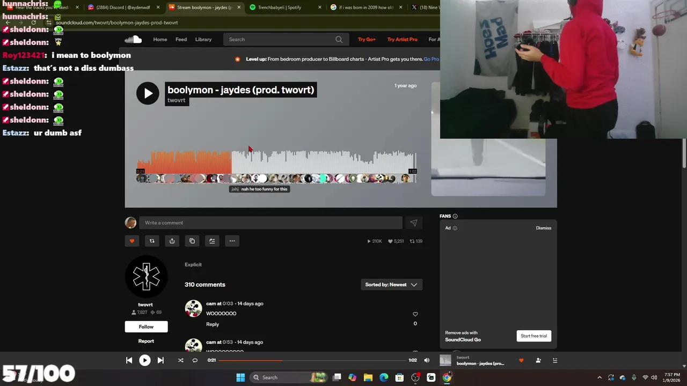Open the Feed page
687x386 pixels.
click(x=181, y=39)
